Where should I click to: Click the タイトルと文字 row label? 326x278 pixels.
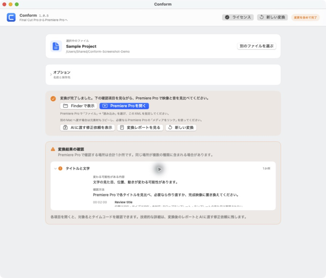coord(78,169)
